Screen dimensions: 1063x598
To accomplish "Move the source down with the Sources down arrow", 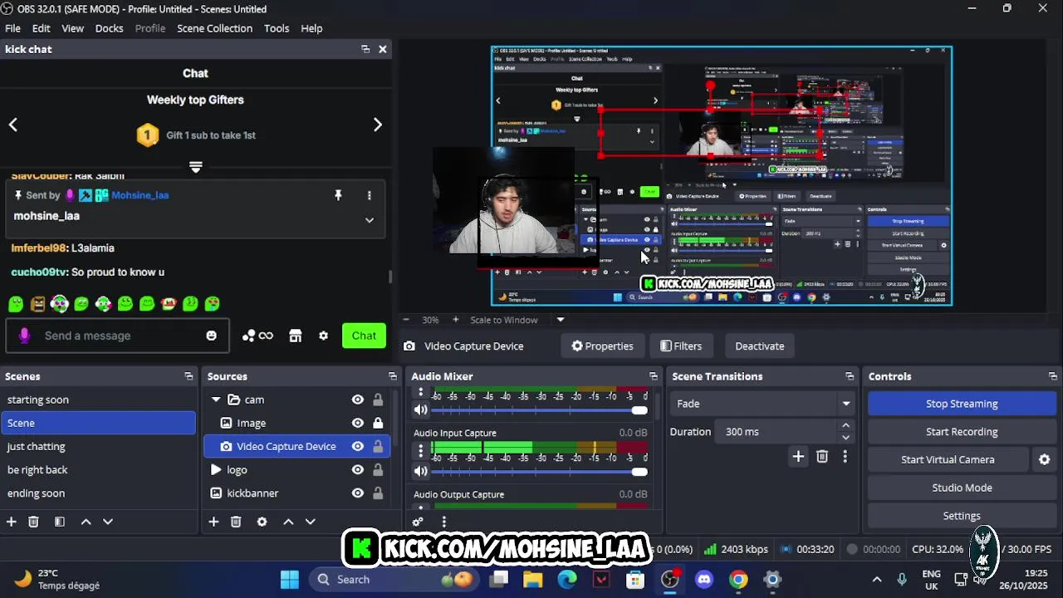I will click(310, 522).
